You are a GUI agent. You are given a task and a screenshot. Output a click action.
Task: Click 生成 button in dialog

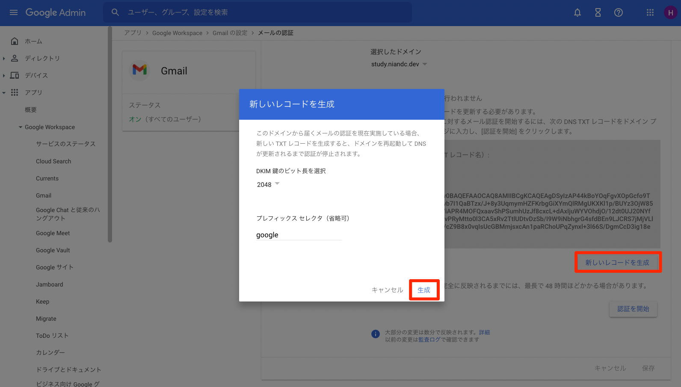424,290
